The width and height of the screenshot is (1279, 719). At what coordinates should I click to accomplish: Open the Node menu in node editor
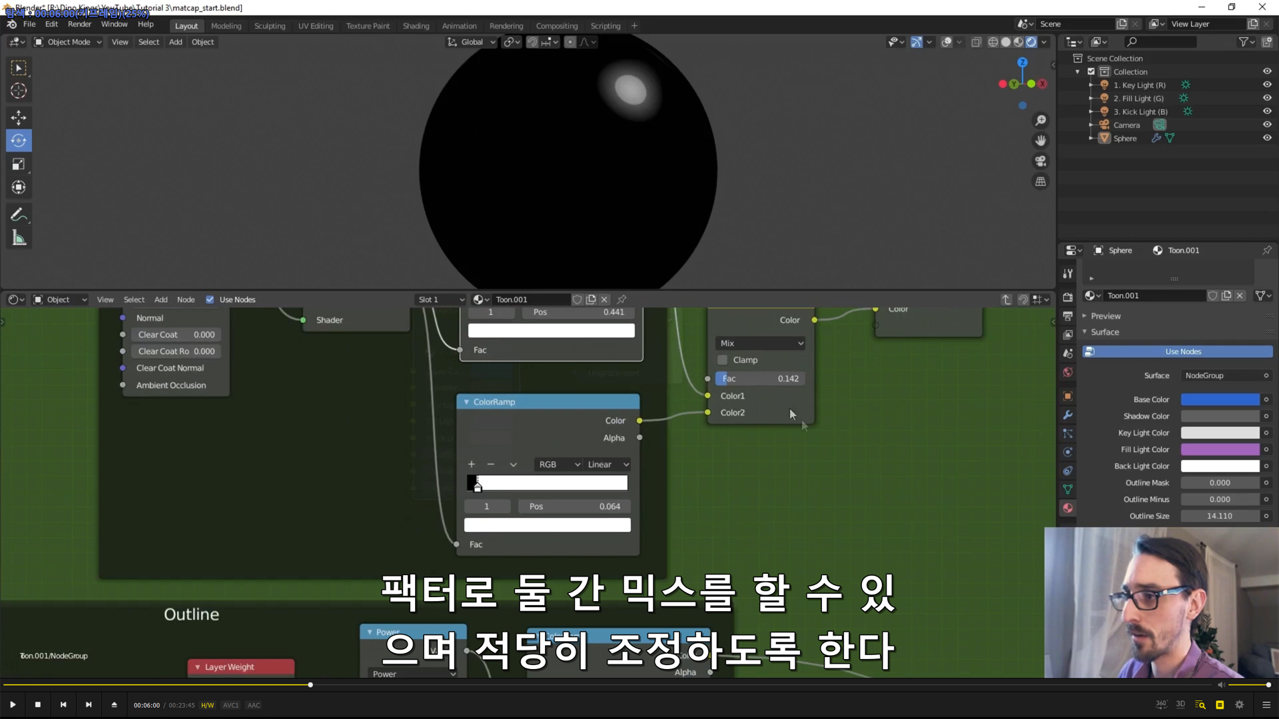[x=186, y=300]
